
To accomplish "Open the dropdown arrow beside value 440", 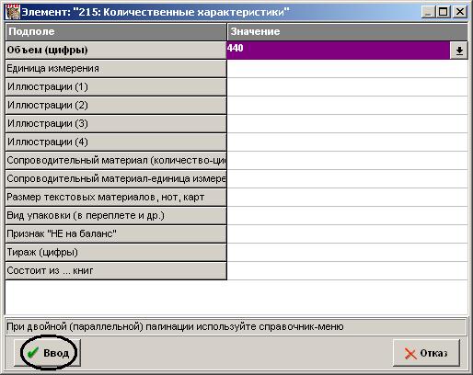I will (459, 51).
